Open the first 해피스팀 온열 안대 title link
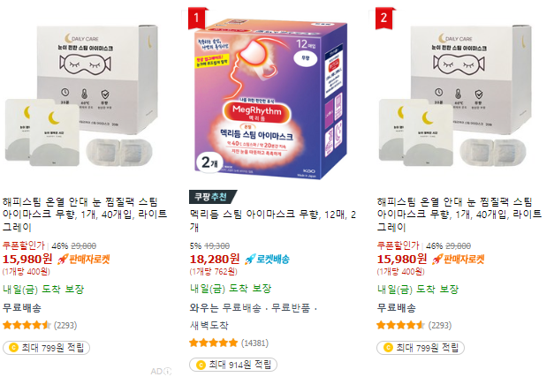The width and height of the screenshot is (554, 392). coord(85,214)
